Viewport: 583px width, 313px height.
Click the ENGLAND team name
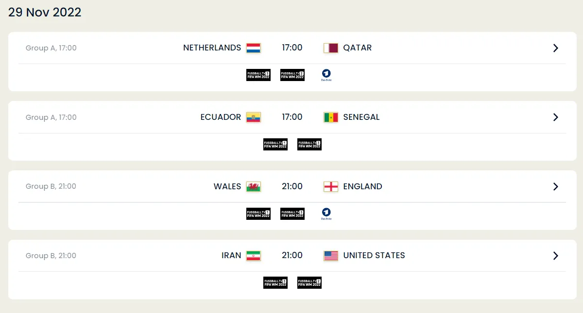coord(362,186)
